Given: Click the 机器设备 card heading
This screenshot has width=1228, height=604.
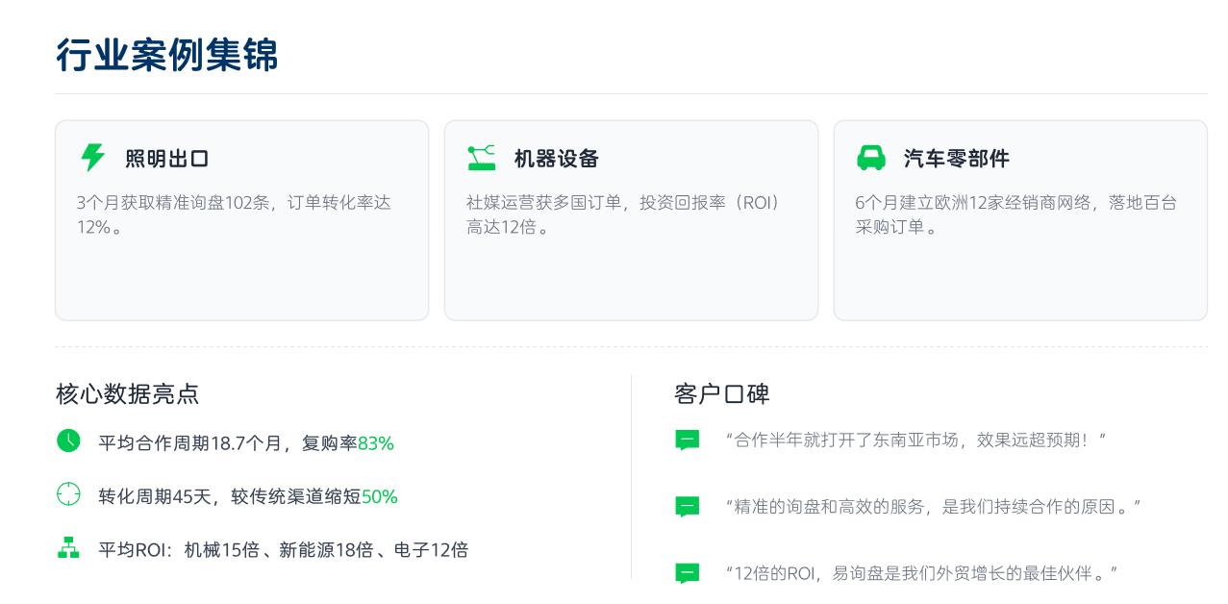Looking at the screenshot, I should (x=556, y=159).
